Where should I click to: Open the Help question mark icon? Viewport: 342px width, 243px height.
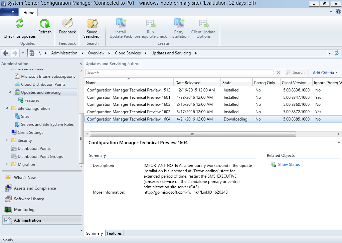[x=338, y=12]
